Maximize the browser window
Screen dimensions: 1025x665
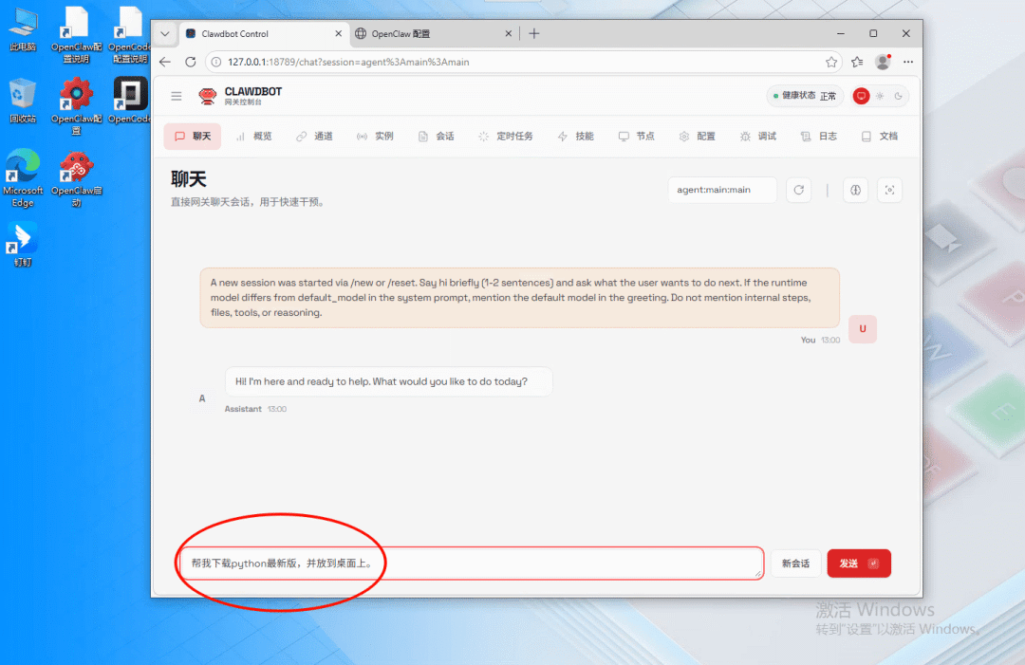873,34
